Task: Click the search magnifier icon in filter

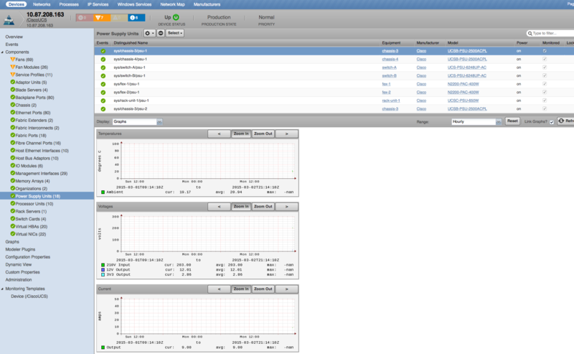Action: click(530, 33)
